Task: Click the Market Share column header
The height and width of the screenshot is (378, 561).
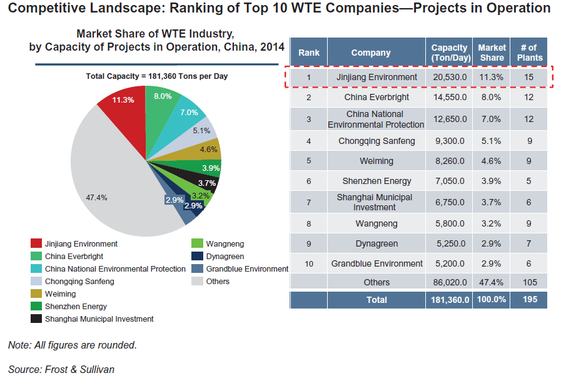Action: click(492, 53)
